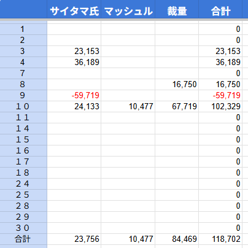Screen dimensions: 248x248
Task: Select 合計 cell 0 in row 30
Action: tap(220, 228)
